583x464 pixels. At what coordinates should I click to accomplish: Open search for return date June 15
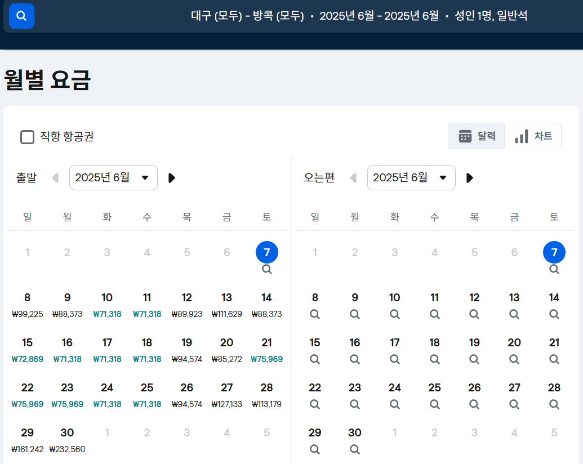coord(315,359)
